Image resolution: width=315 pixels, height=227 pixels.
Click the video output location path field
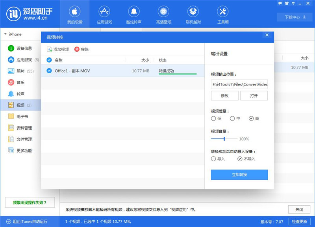[240, 84]
